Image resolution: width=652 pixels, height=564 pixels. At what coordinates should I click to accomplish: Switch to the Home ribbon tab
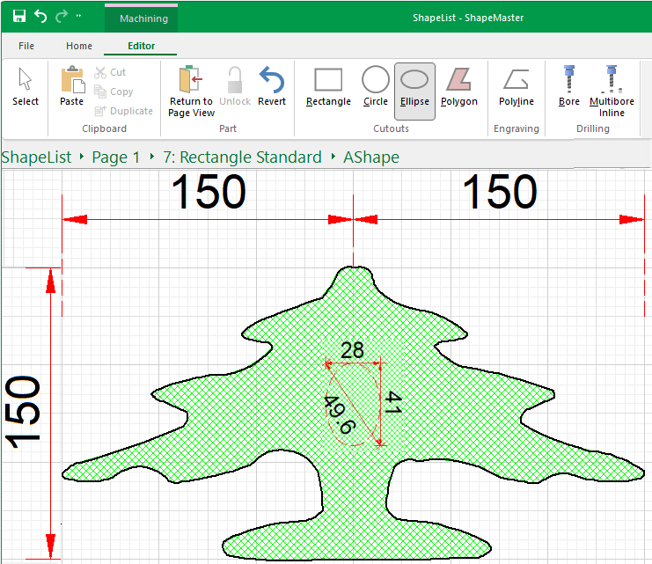pos(79,46)
